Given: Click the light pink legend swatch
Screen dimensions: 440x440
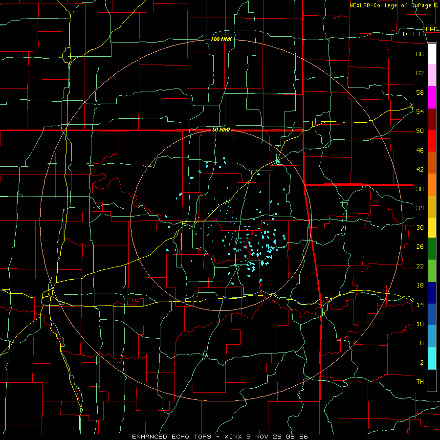Looking at the screenshot, I should click(432, 75).
